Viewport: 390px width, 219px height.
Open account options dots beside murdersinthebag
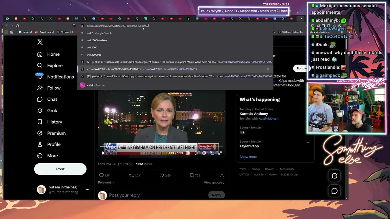[87, 189]
